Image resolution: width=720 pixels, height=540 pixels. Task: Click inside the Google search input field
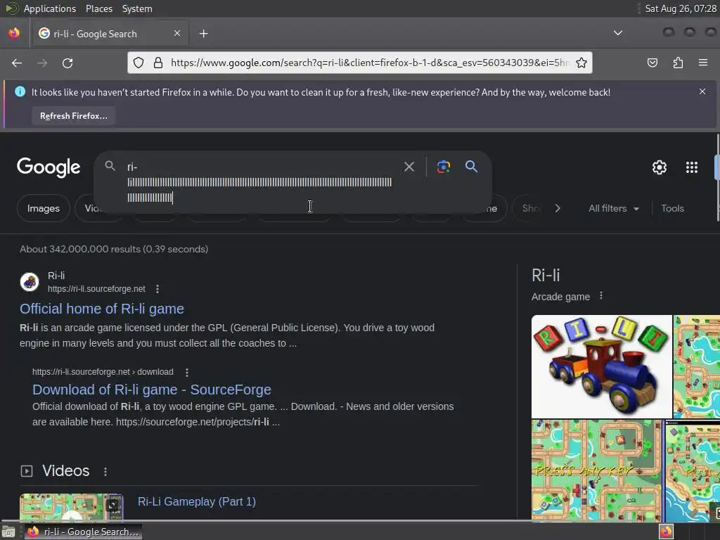pos(259,182)
